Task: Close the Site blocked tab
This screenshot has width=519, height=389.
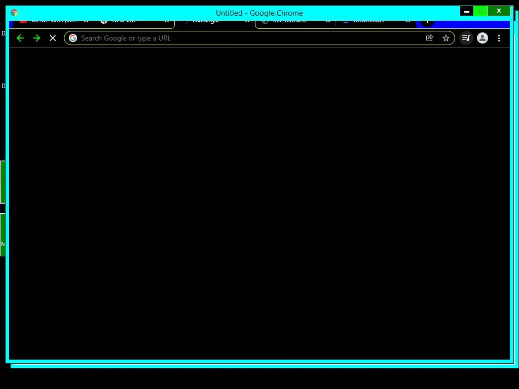Action: point(328,22)
